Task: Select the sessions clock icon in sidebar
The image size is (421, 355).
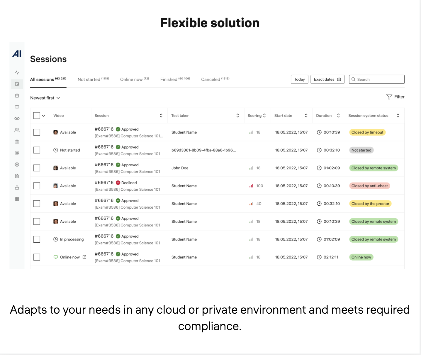Action: click(x=17, y=84)
